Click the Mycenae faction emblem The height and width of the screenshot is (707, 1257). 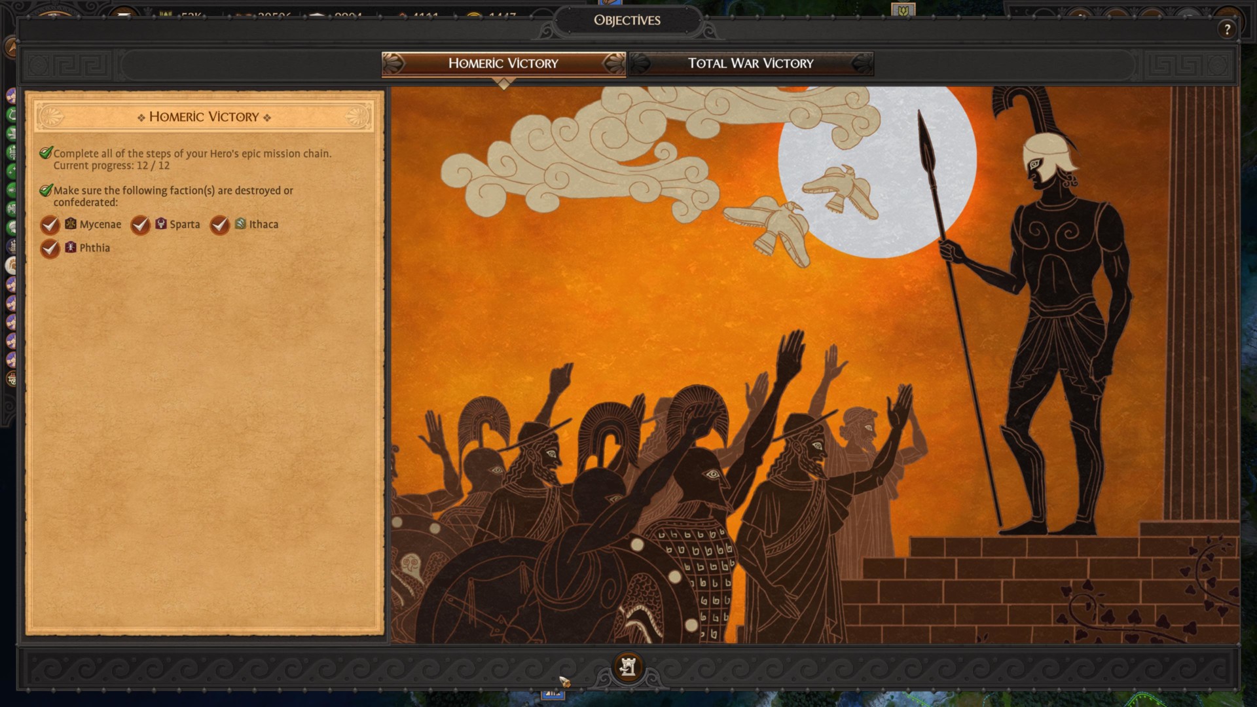click(x=71, y=224)
